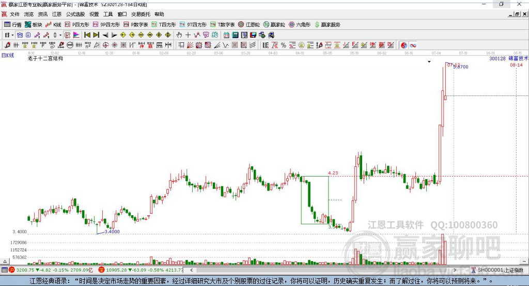Open the T数字表 tool
Viewport: 529px width, 286px height.
(x=222, y=25)
